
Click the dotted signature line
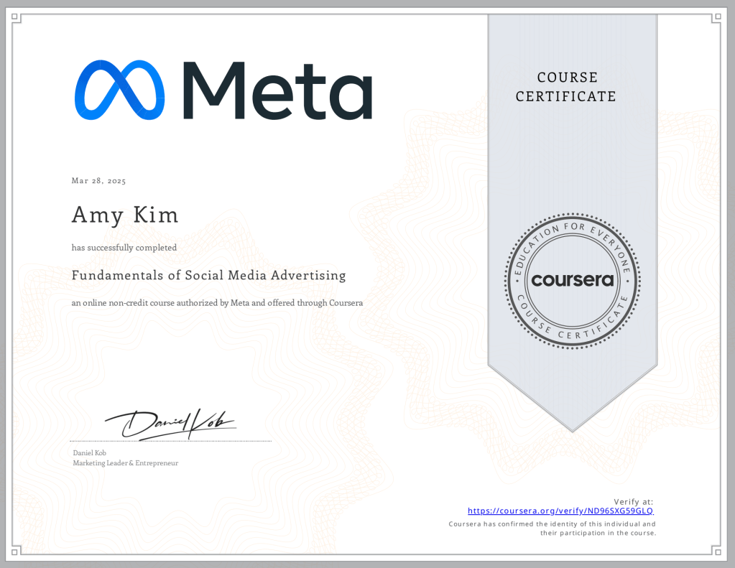coord(170,441)
